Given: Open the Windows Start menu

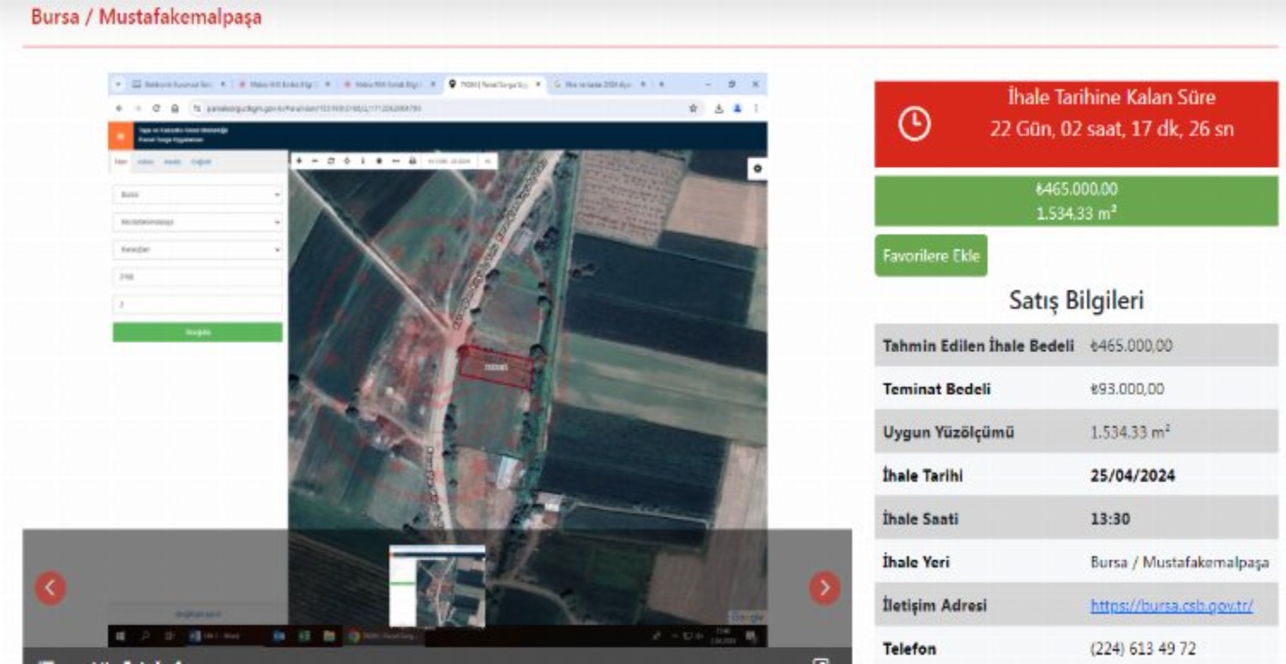Looking at the screenshot, I should tap(120, 637).
